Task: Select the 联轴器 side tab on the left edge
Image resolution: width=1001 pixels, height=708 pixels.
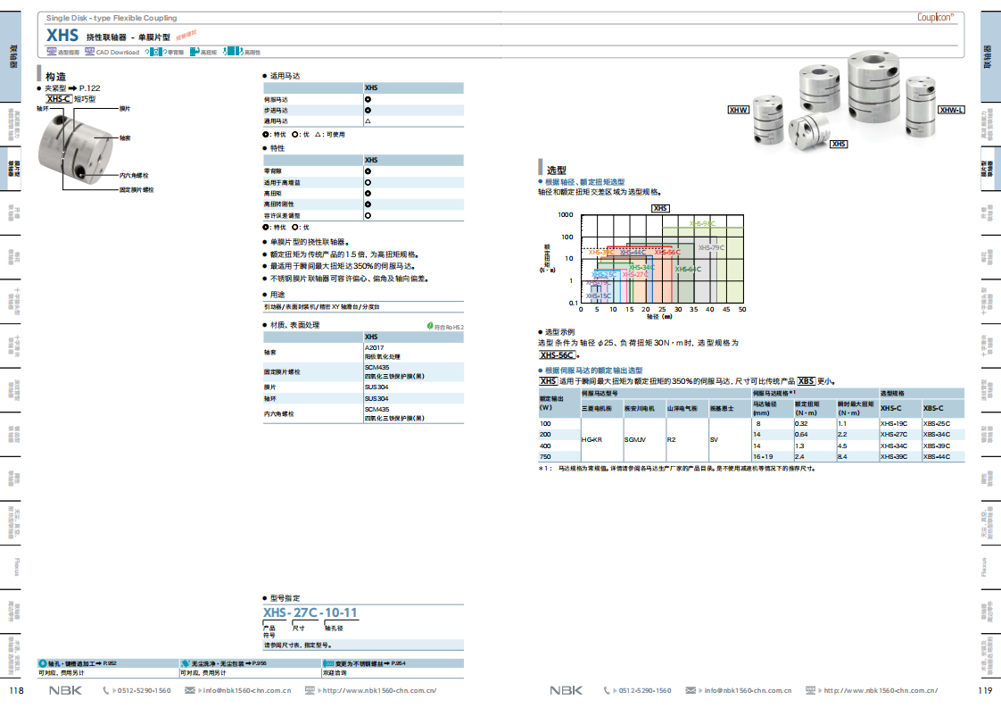Action: [10, 56]
